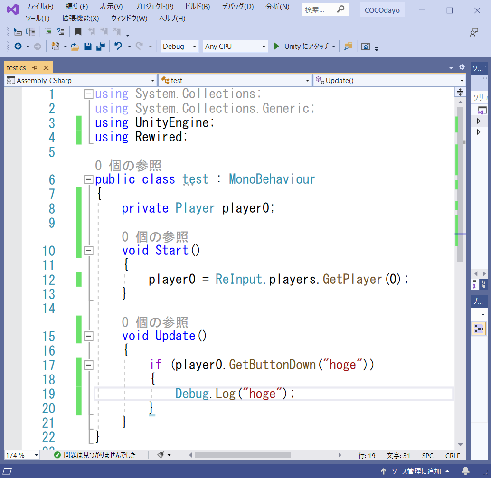
Task: Collapse the Update method code region
Action: click(88, 336)
